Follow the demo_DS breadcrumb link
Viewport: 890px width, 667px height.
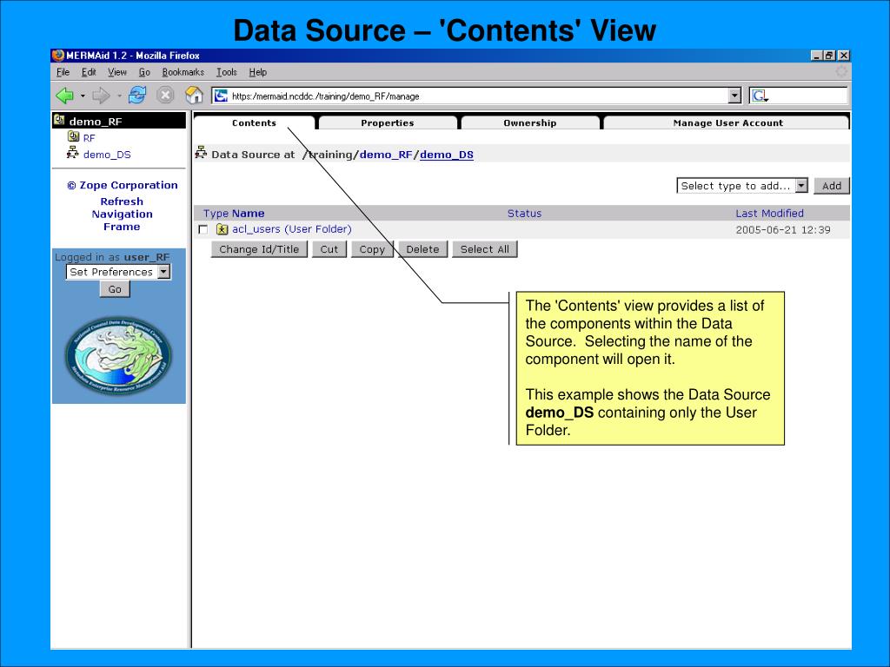coord(446,155)
